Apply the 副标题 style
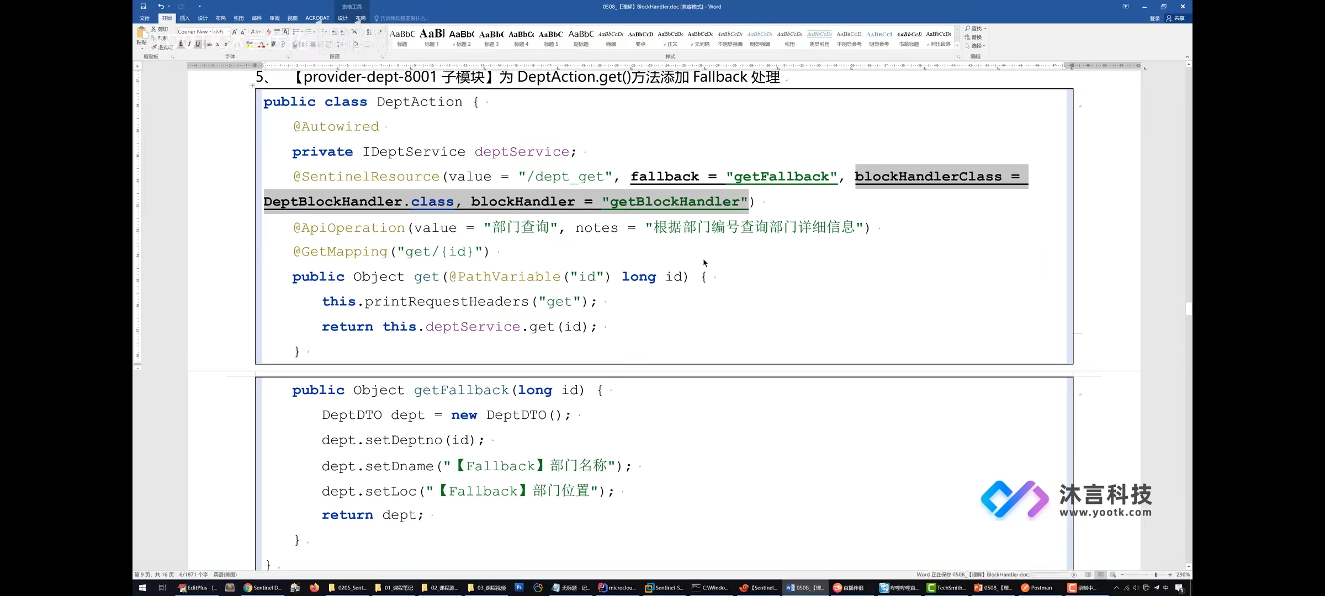 tap(581, 38)
